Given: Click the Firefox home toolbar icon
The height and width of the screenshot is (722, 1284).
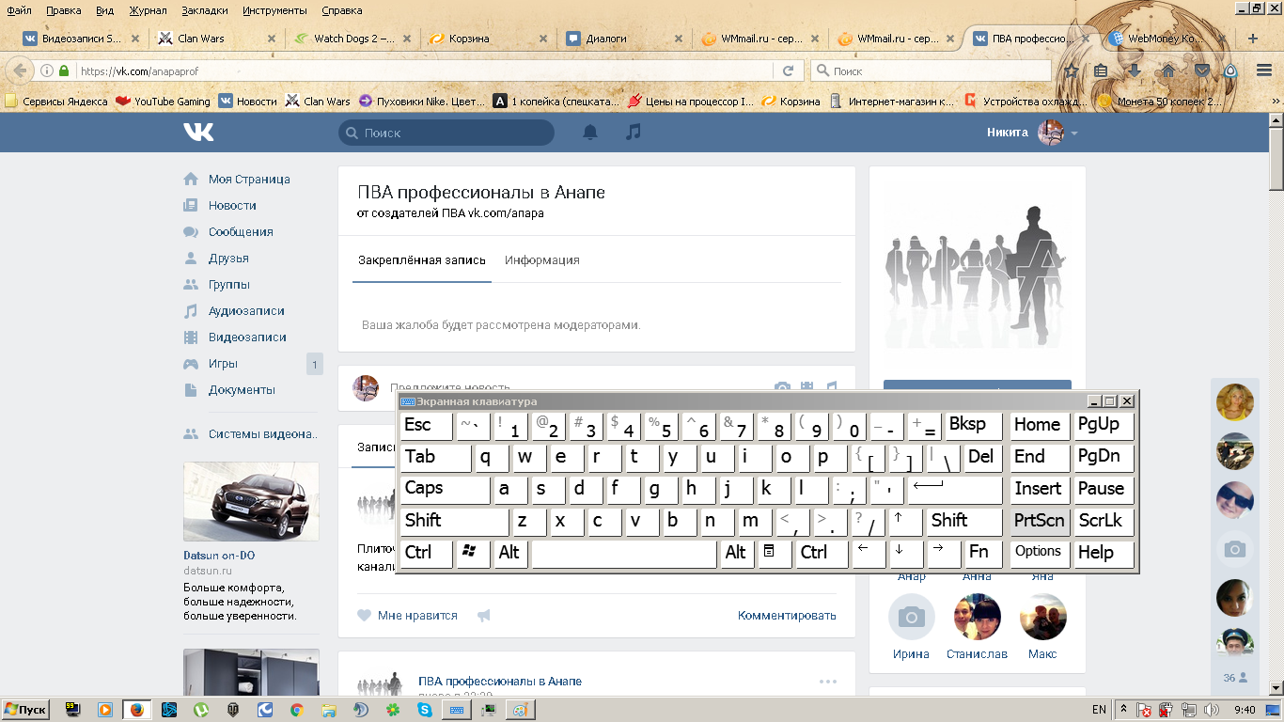Looking at the screenshot, I should [x=1168, y=71].
